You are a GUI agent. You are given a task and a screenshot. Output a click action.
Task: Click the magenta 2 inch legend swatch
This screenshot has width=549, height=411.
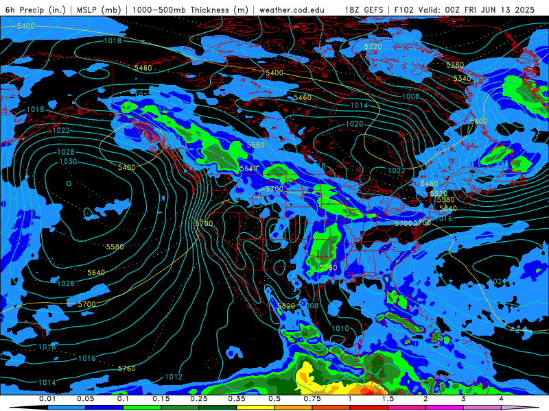point(445,408)
